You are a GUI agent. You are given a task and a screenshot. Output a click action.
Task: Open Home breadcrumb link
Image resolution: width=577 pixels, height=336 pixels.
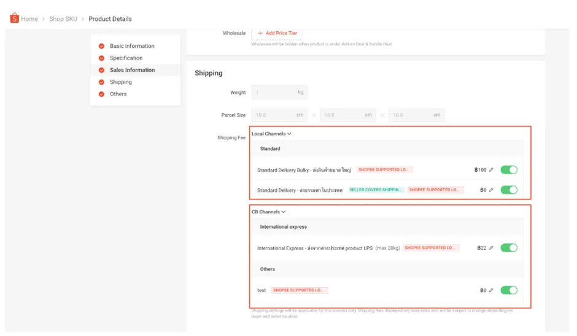point(29,19)
